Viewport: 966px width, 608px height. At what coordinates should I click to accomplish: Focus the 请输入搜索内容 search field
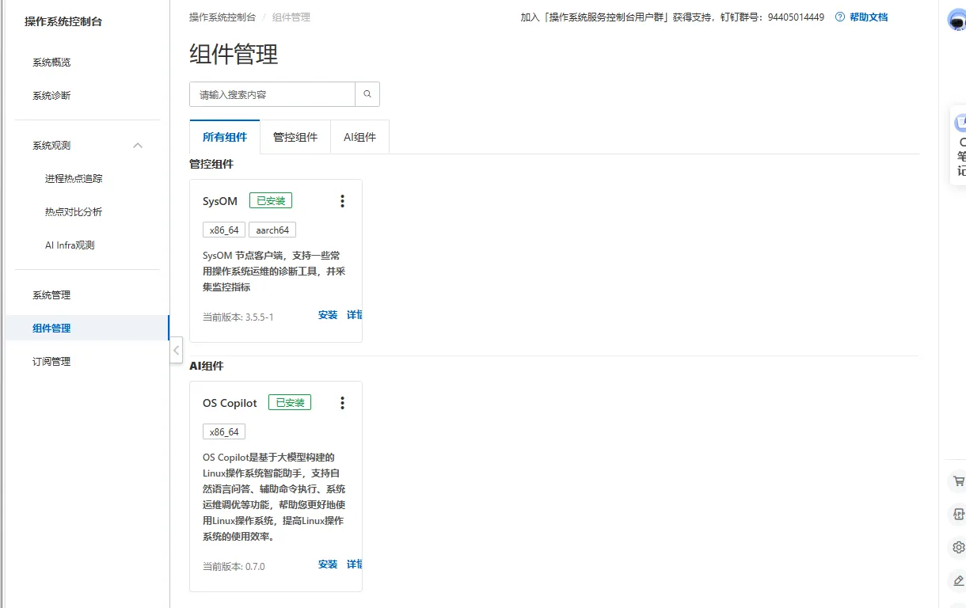(272, 94)
